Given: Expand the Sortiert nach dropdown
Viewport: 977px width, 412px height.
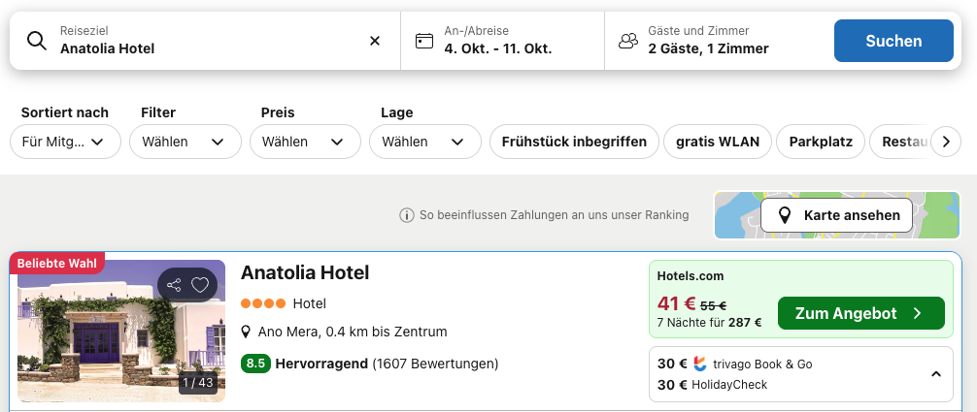Looking at the screenshot, I should [x=65, y=142].
